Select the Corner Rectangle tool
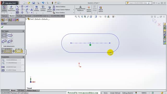This screenshot has width=167, height=94. click(x=17, y=10)
